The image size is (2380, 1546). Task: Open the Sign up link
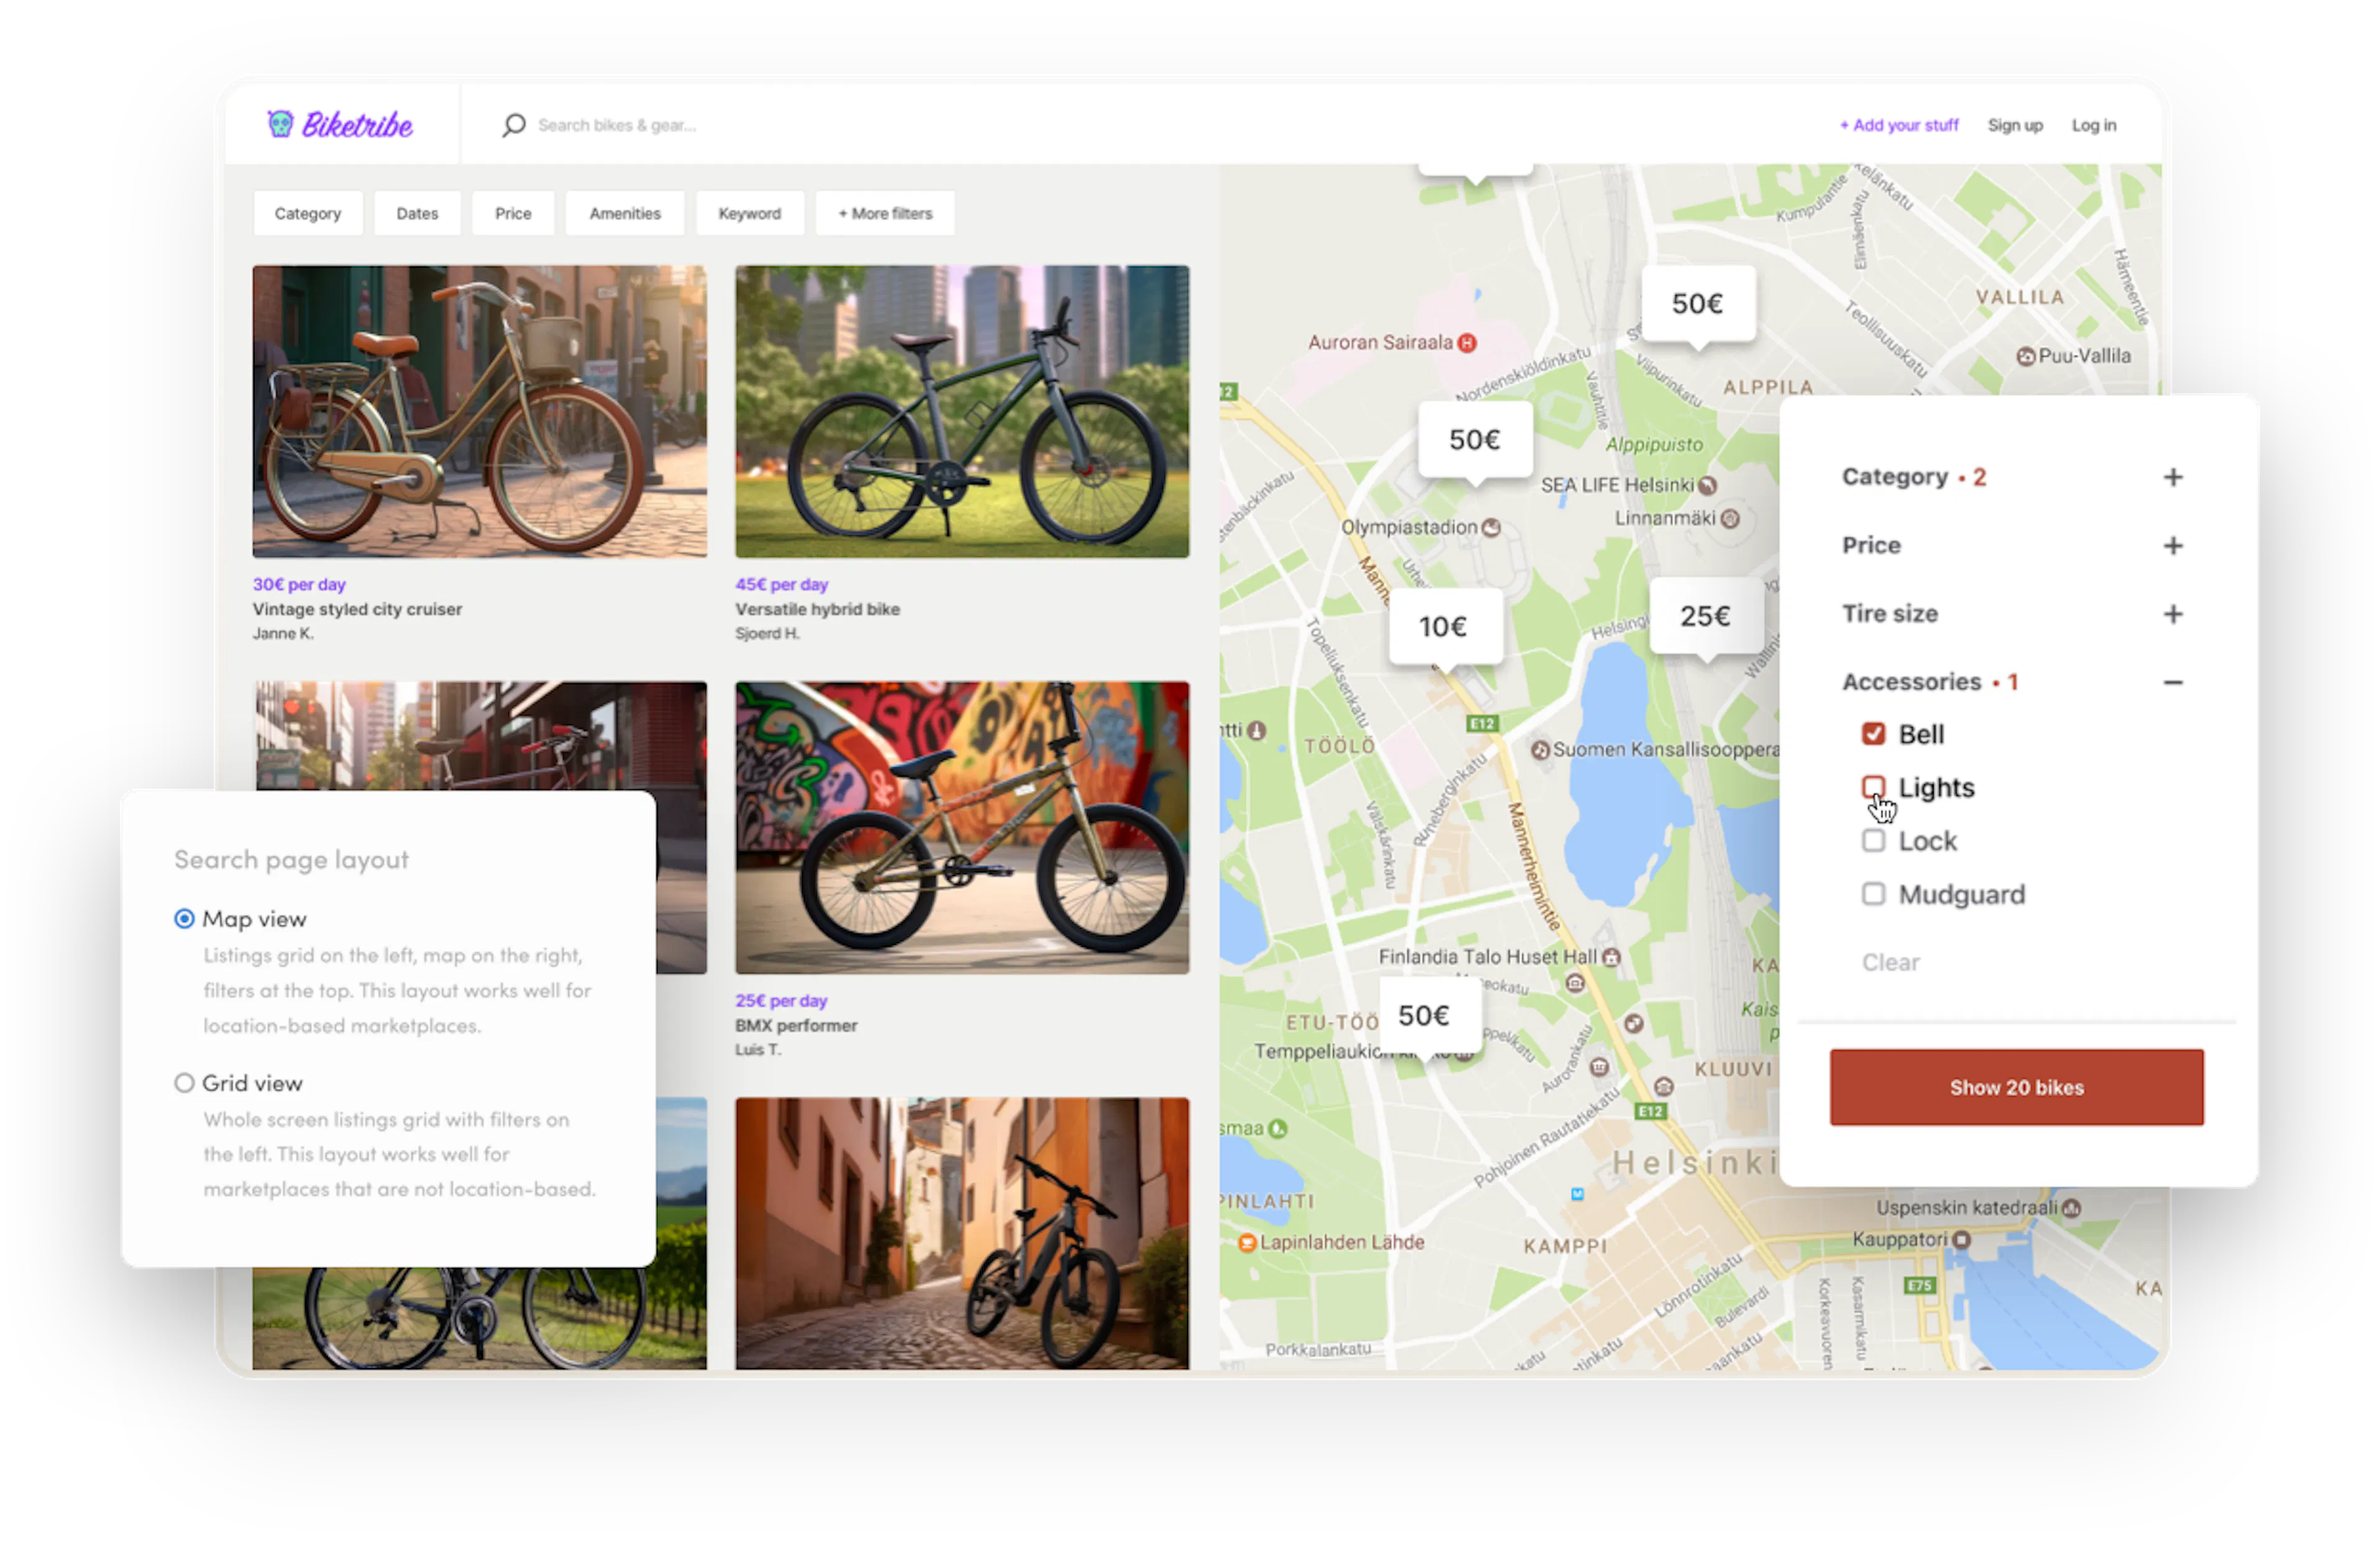[x=2015, y=125]
